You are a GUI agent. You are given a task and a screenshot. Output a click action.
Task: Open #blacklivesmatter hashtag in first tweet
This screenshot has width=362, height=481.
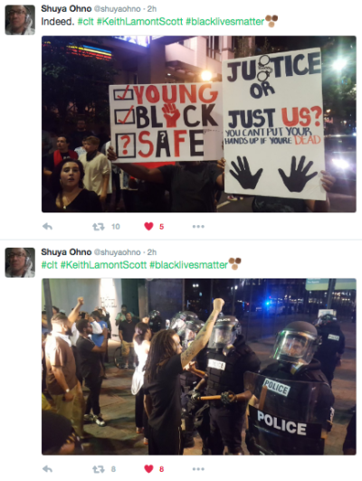coord(225,22)
